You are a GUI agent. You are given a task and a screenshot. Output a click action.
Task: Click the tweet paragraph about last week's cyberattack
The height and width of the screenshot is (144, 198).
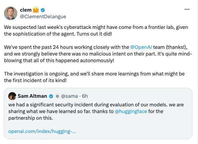click(x=96, y=31)
